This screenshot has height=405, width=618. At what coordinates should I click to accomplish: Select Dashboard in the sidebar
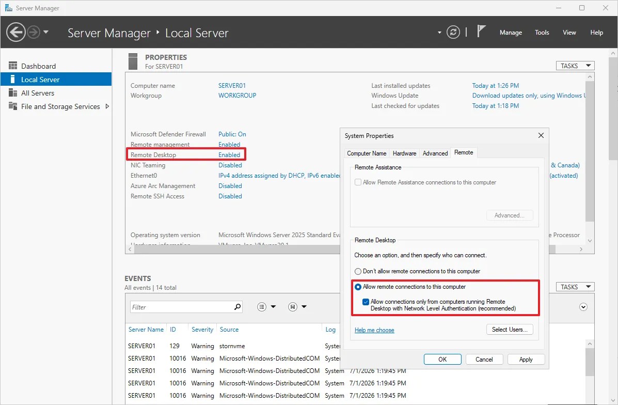tap(56, 66)
